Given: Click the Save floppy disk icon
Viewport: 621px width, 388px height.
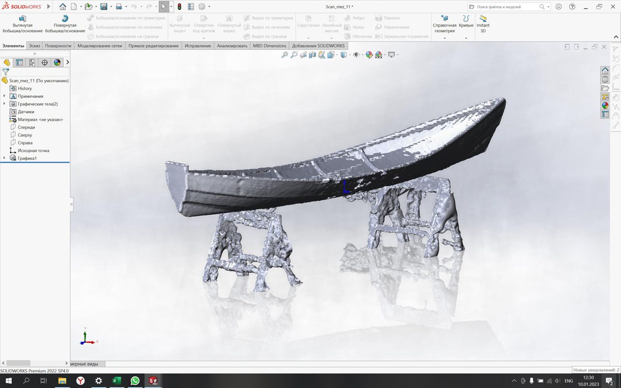Looking at the screenshot, I should pos(103,7).
